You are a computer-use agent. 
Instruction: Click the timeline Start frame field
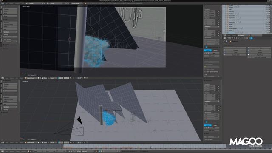(x=38, y=151)
